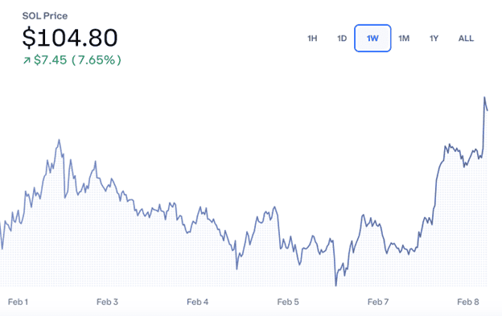Click the Feb 3 date label

(107, 302)
